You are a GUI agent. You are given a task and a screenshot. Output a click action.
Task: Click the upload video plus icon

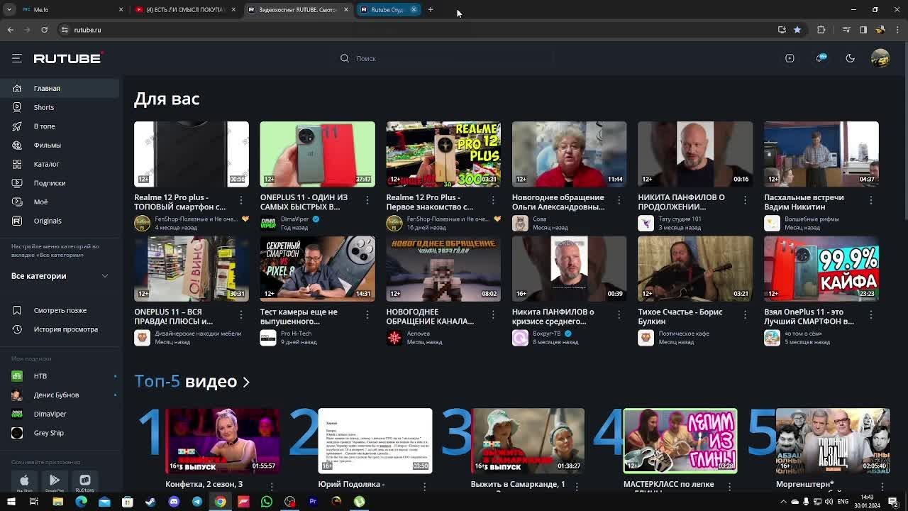[x=790, y=58]
